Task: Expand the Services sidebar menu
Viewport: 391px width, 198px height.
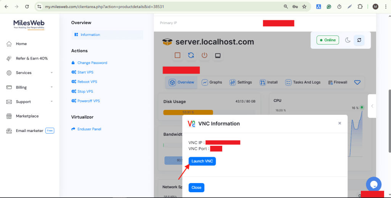Action: [29, 73]
